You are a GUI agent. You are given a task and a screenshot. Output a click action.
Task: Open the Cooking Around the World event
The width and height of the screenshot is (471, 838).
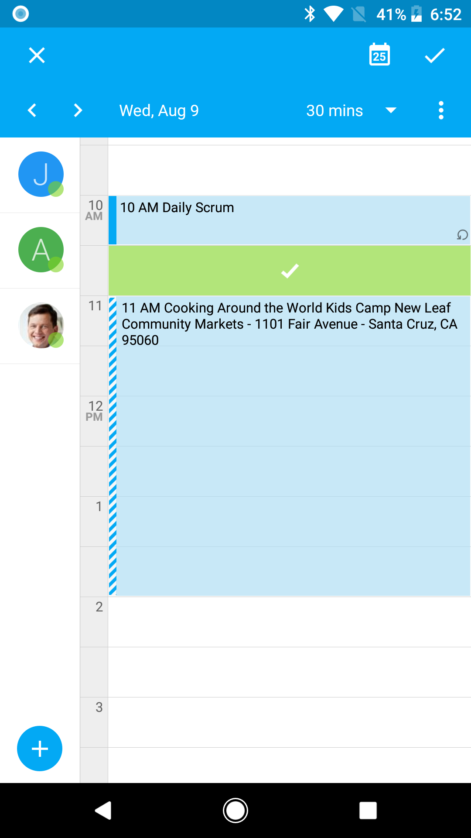[x=290, y=446]
